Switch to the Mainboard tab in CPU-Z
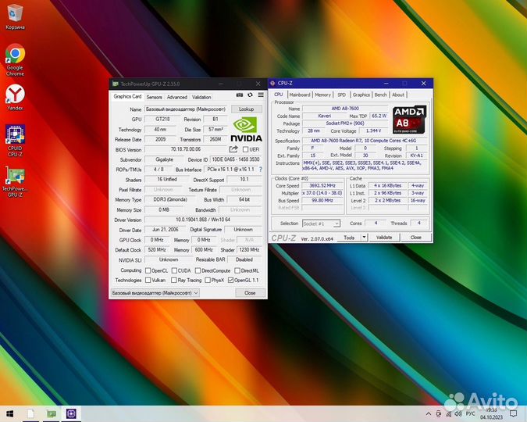Screen dimensions: 527x422 tap(300, 95)
